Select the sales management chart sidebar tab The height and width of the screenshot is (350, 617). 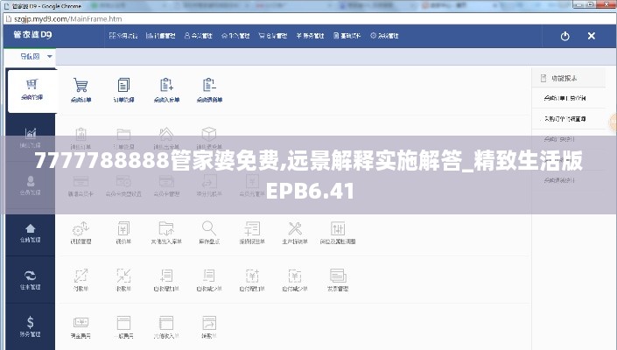pyautogui.click(x=31, y=138)
